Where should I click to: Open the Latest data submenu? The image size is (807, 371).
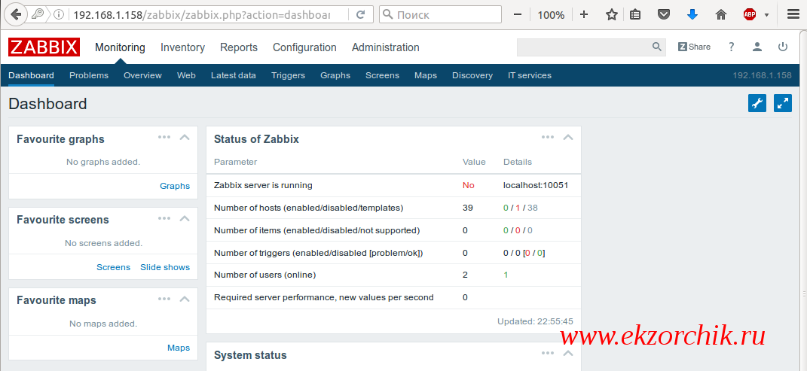(x=233, y=75)
